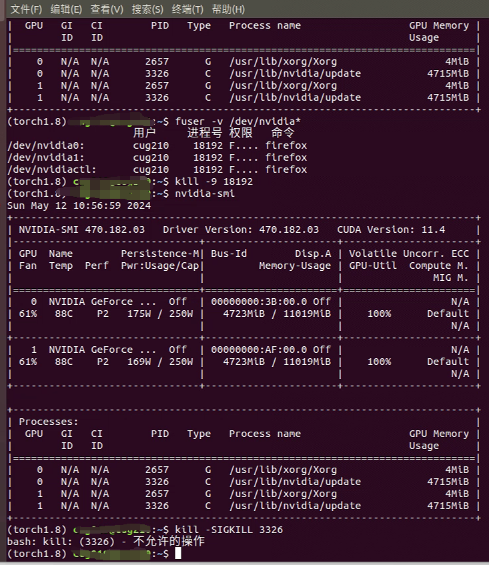Select PID 3326 in the processes table
The height and width of the screenshot is (565, 489).
[159, 481]
